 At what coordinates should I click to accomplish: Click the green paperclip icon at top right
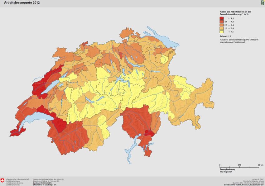[x=262, y=2]
